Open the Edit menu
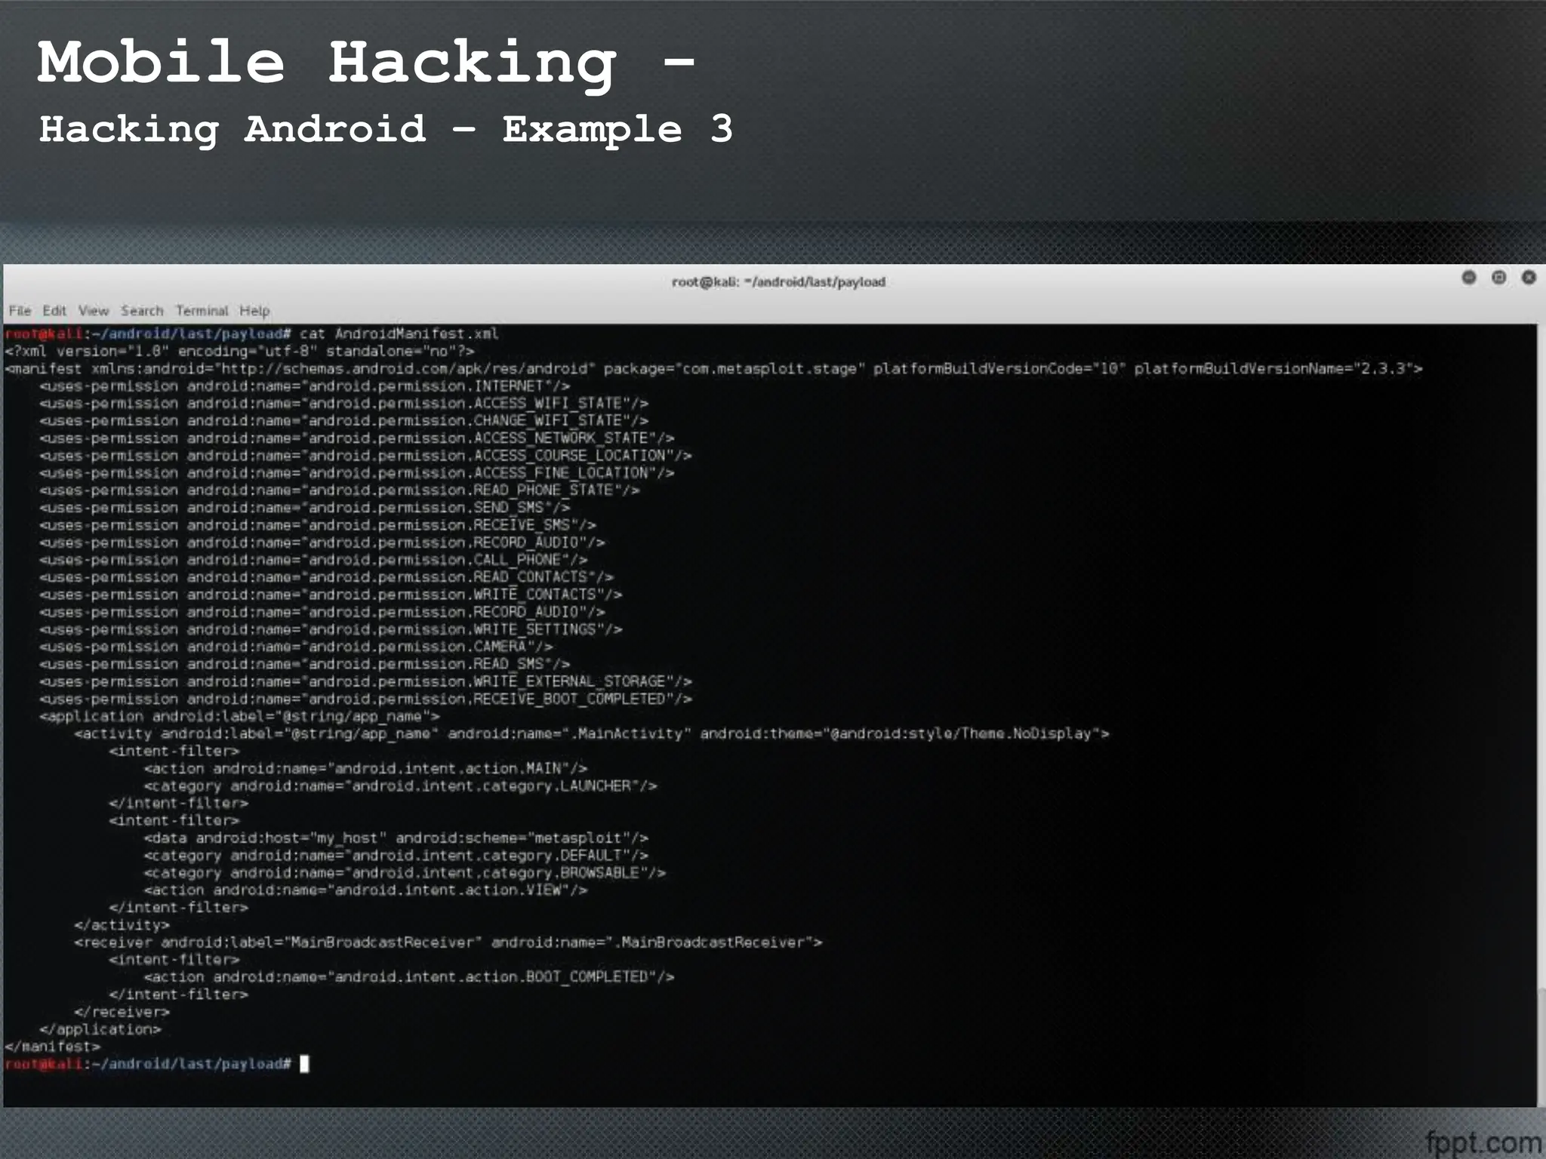The image size is (1546, 1159). [54, 311]
